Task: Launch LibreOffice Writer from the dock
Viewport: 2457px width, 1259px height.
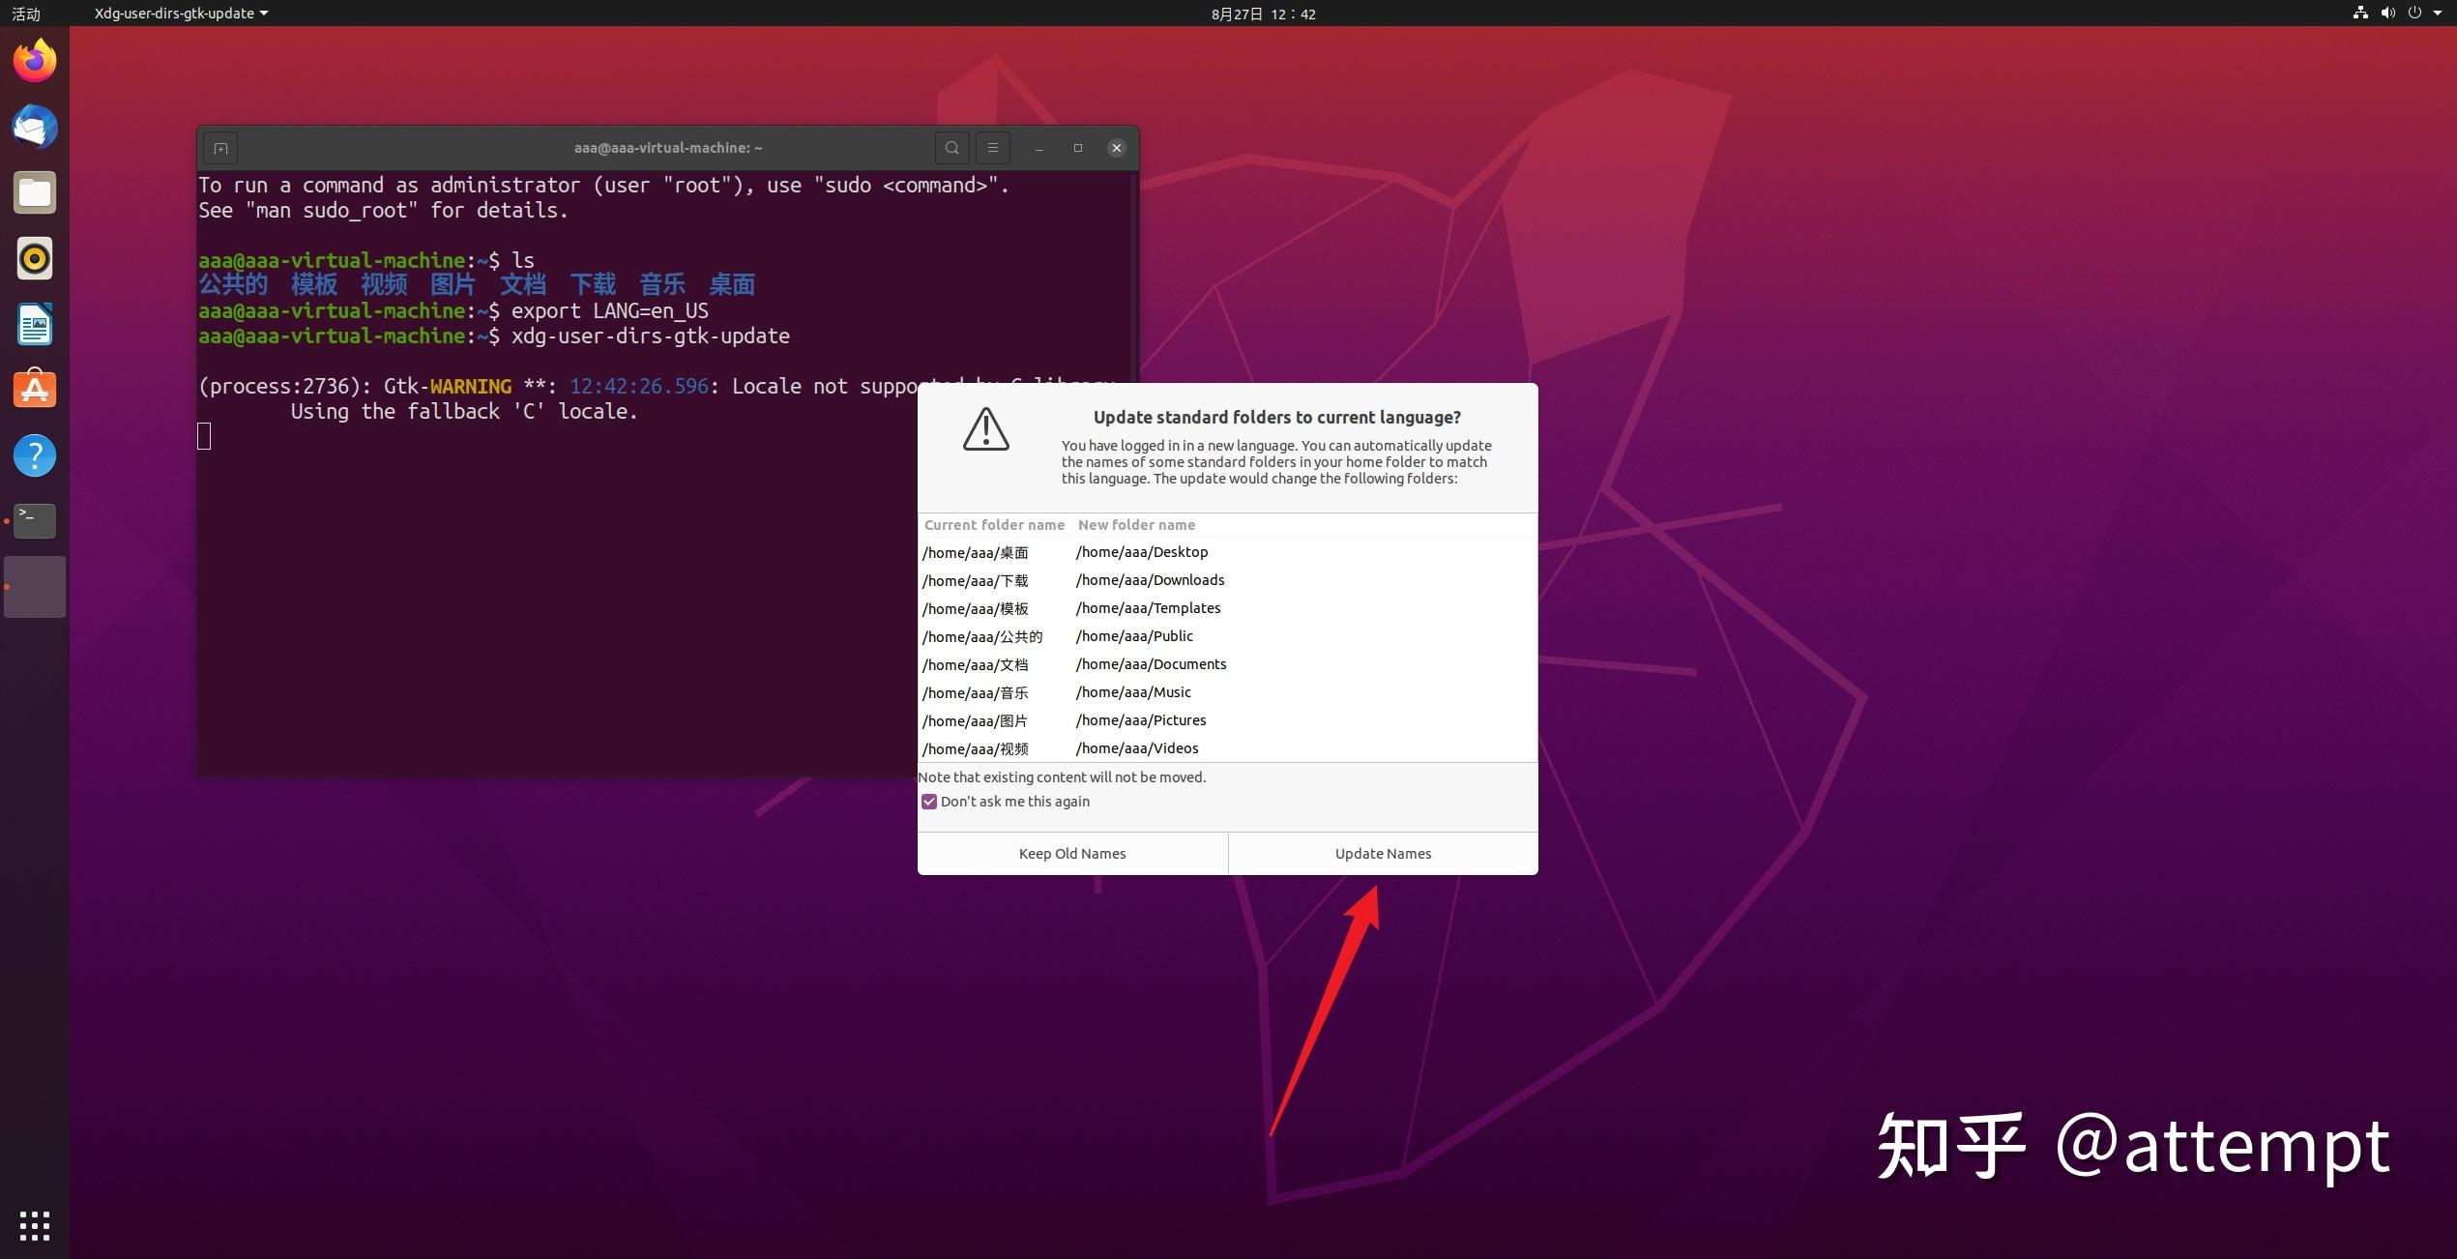Action: point(35,324)
